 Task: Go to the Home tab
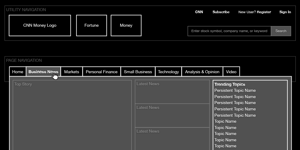point(18,72)
